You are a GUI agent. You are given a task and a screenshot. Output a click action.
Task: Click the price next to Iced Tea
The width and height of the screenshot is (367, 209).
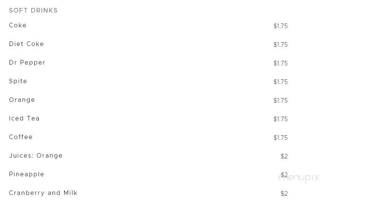click(281, 119)
